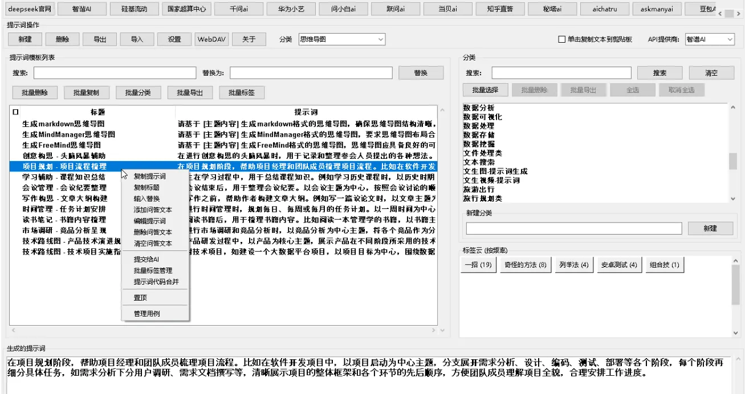Click 新建 button beside 新建分类 field
The height and width of the screenshot is (394, 745).
coord(710,228)
